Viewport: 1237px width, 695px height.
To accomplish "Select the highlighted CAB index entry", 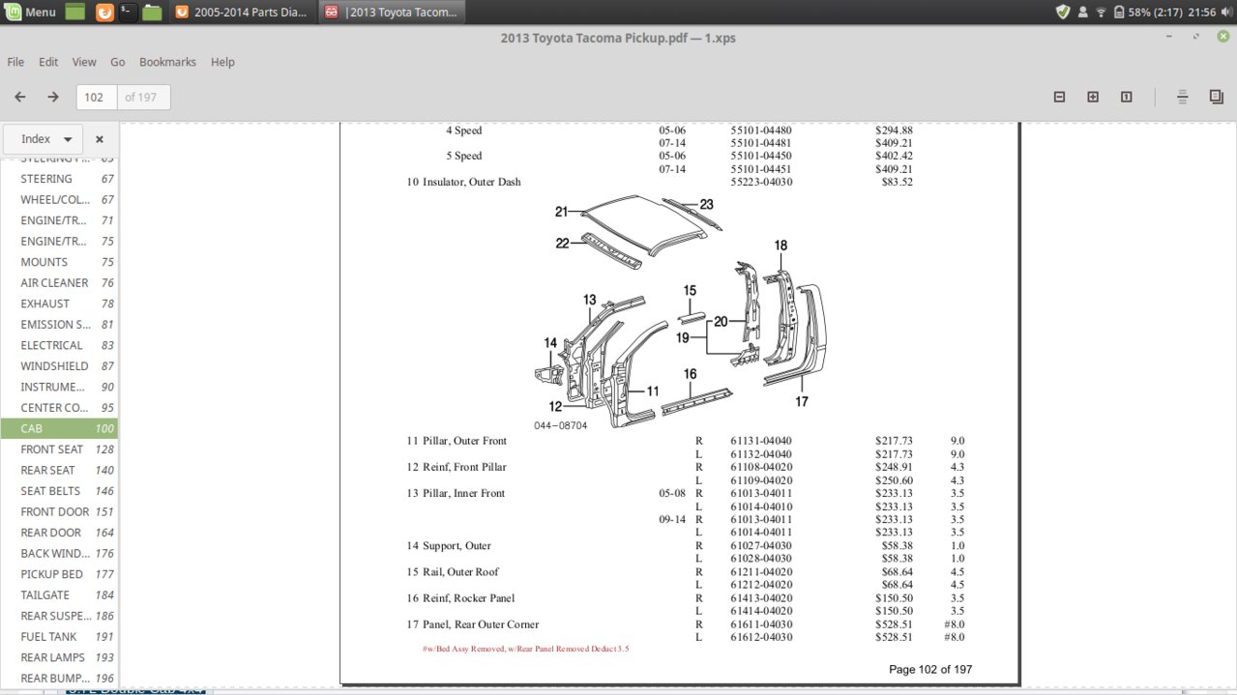I will point(59,428).
